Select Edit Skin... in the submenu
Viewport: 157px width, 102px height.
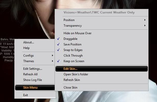(70, 69)
